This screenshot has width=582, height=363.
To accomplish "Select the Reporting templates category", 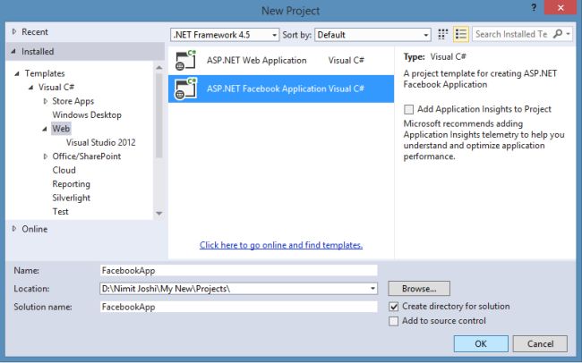I will point(72,184).
